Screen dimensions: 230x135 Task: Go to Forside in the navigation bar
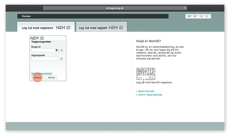(26, 16)
